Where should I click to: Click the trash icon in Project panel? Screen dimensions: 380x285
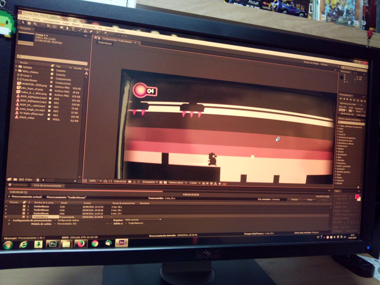(38, 180)
